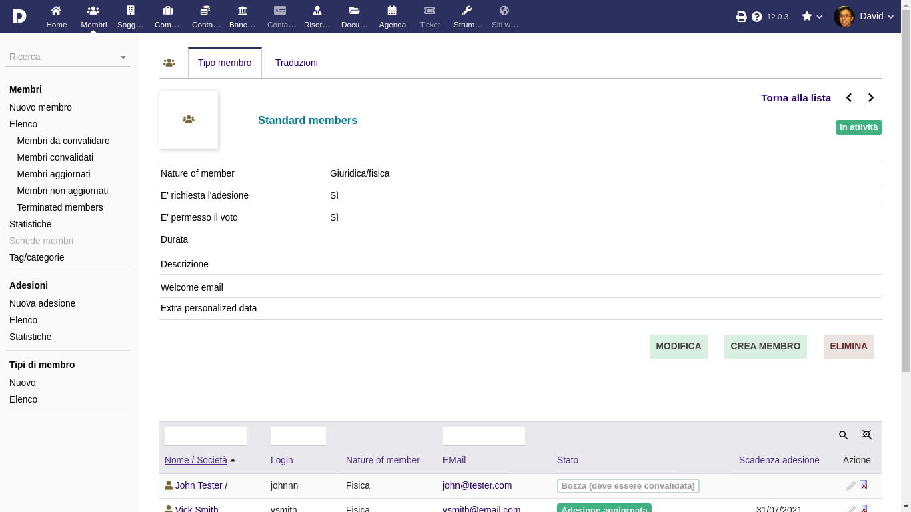Image resolution: width=911 pixels, height=512 pixels.
Task: Click Membri convalidati sidebar item
Action: 55,157
